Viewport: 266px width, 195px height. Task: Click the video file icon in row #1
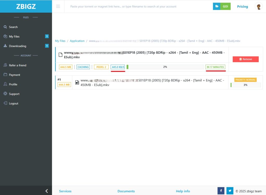(77, 82)
